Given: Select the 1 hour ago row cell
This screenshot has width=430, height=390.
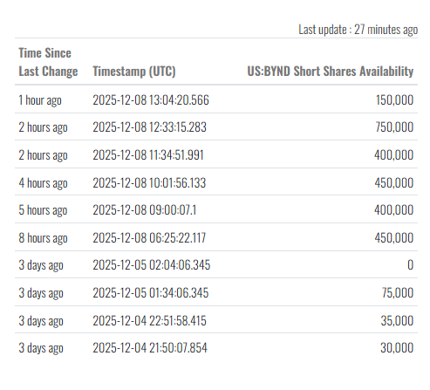Looking at the screenshot, I should pyautogui.click(x=40, y=100).
